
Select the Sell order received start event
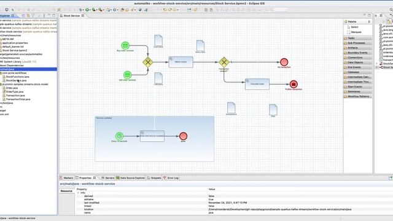(x=127, y=75)
